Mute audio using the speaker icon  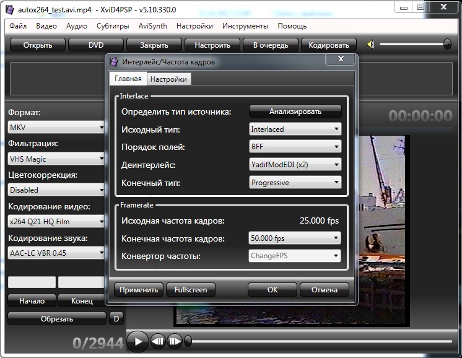coord(370,45)
